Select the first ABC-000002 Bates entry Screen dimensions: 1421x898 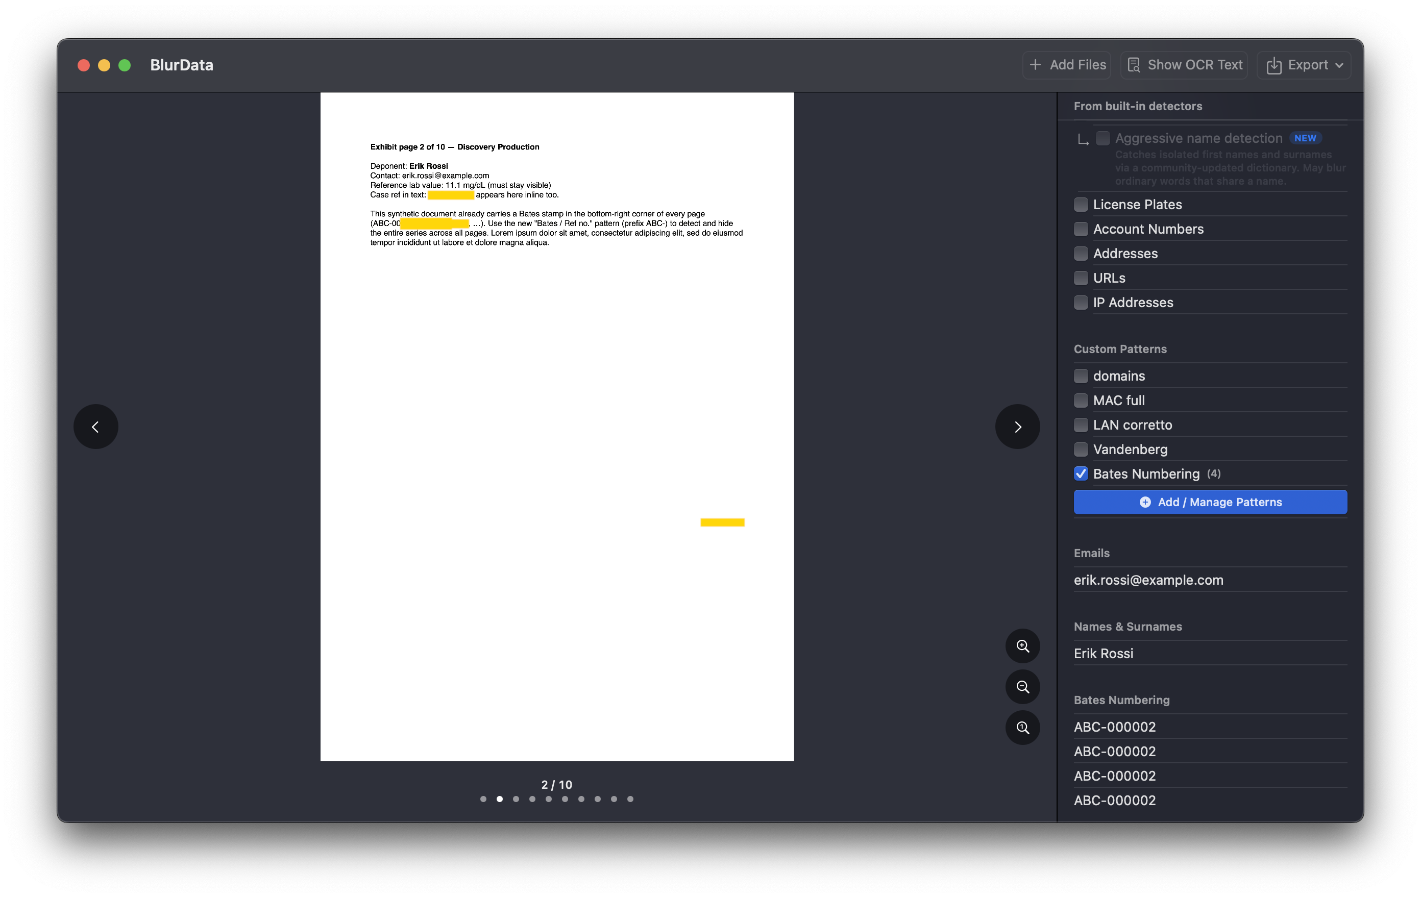(x=1210, y=727)
